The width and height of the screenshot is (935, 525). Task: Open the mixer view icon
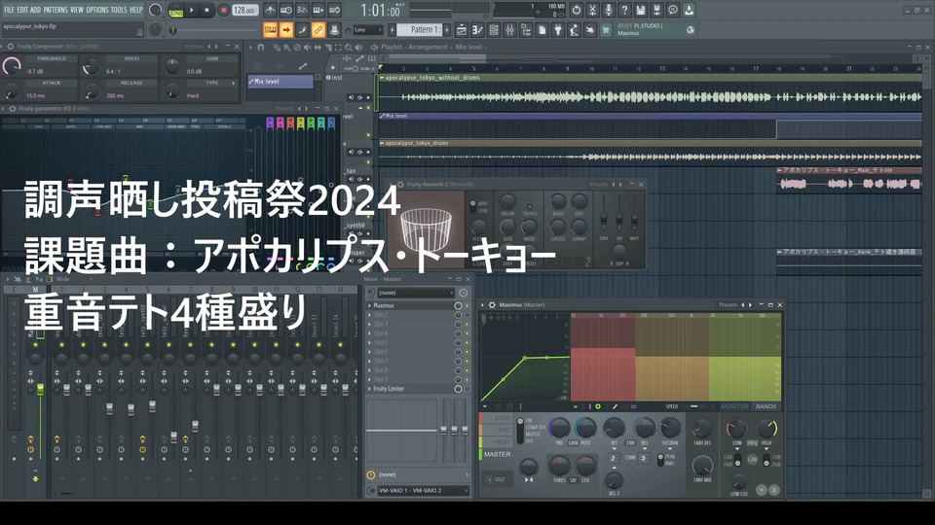click(509, 30)
